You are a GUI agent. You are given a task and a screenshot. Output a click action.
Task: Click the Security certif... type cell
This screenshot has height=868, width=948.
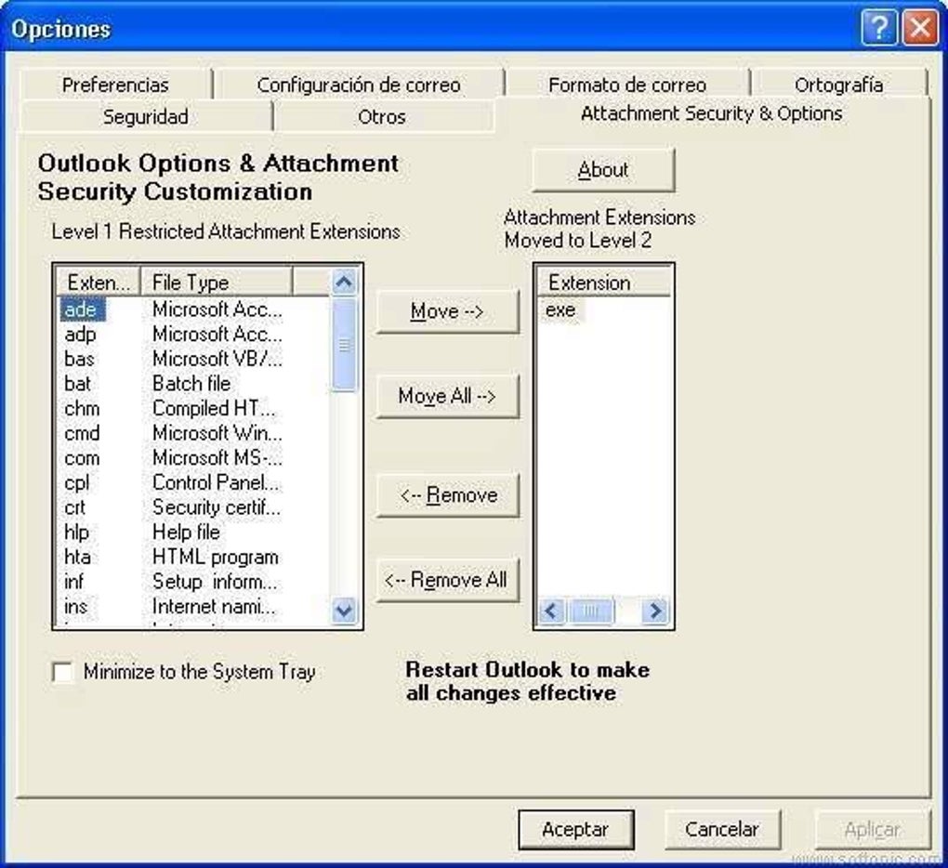[217, 507]
